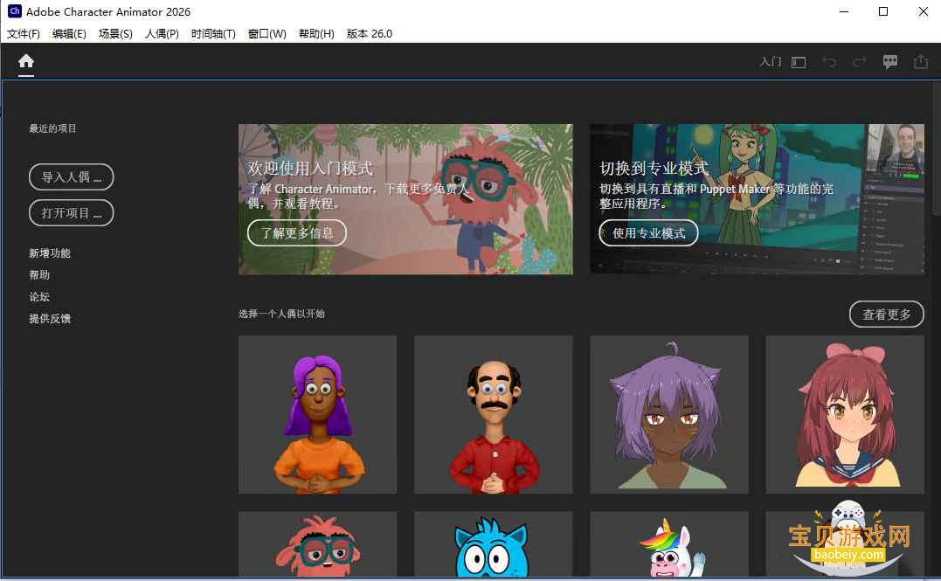Click the vertical scrollbar on the right edge

[937, 149]
